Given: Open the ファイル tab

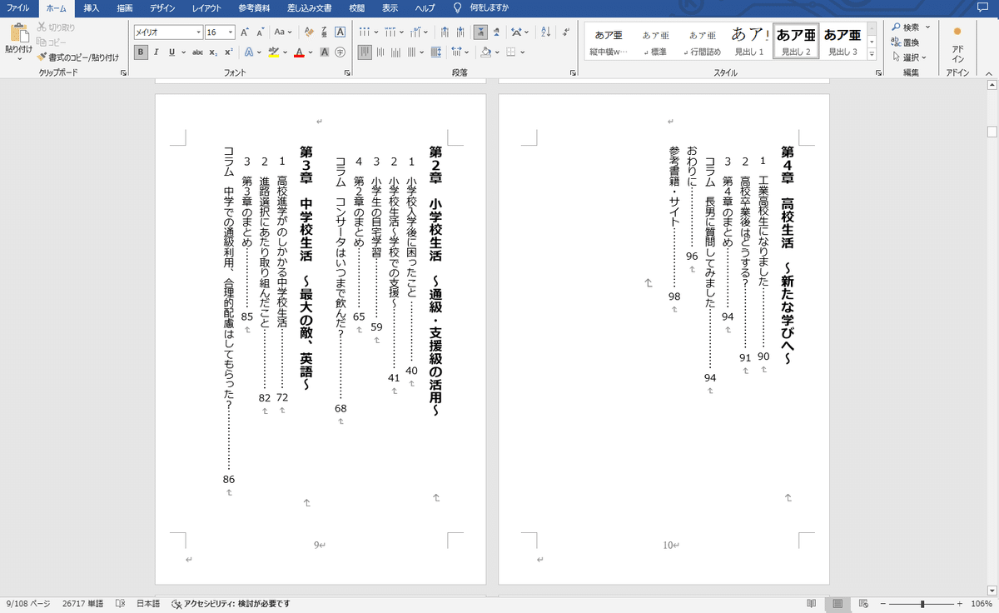Looking at the screenshot, I should point(18,7).
